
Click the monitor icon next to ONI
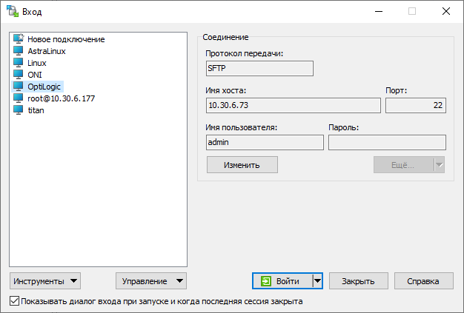[x=19, y=75]
